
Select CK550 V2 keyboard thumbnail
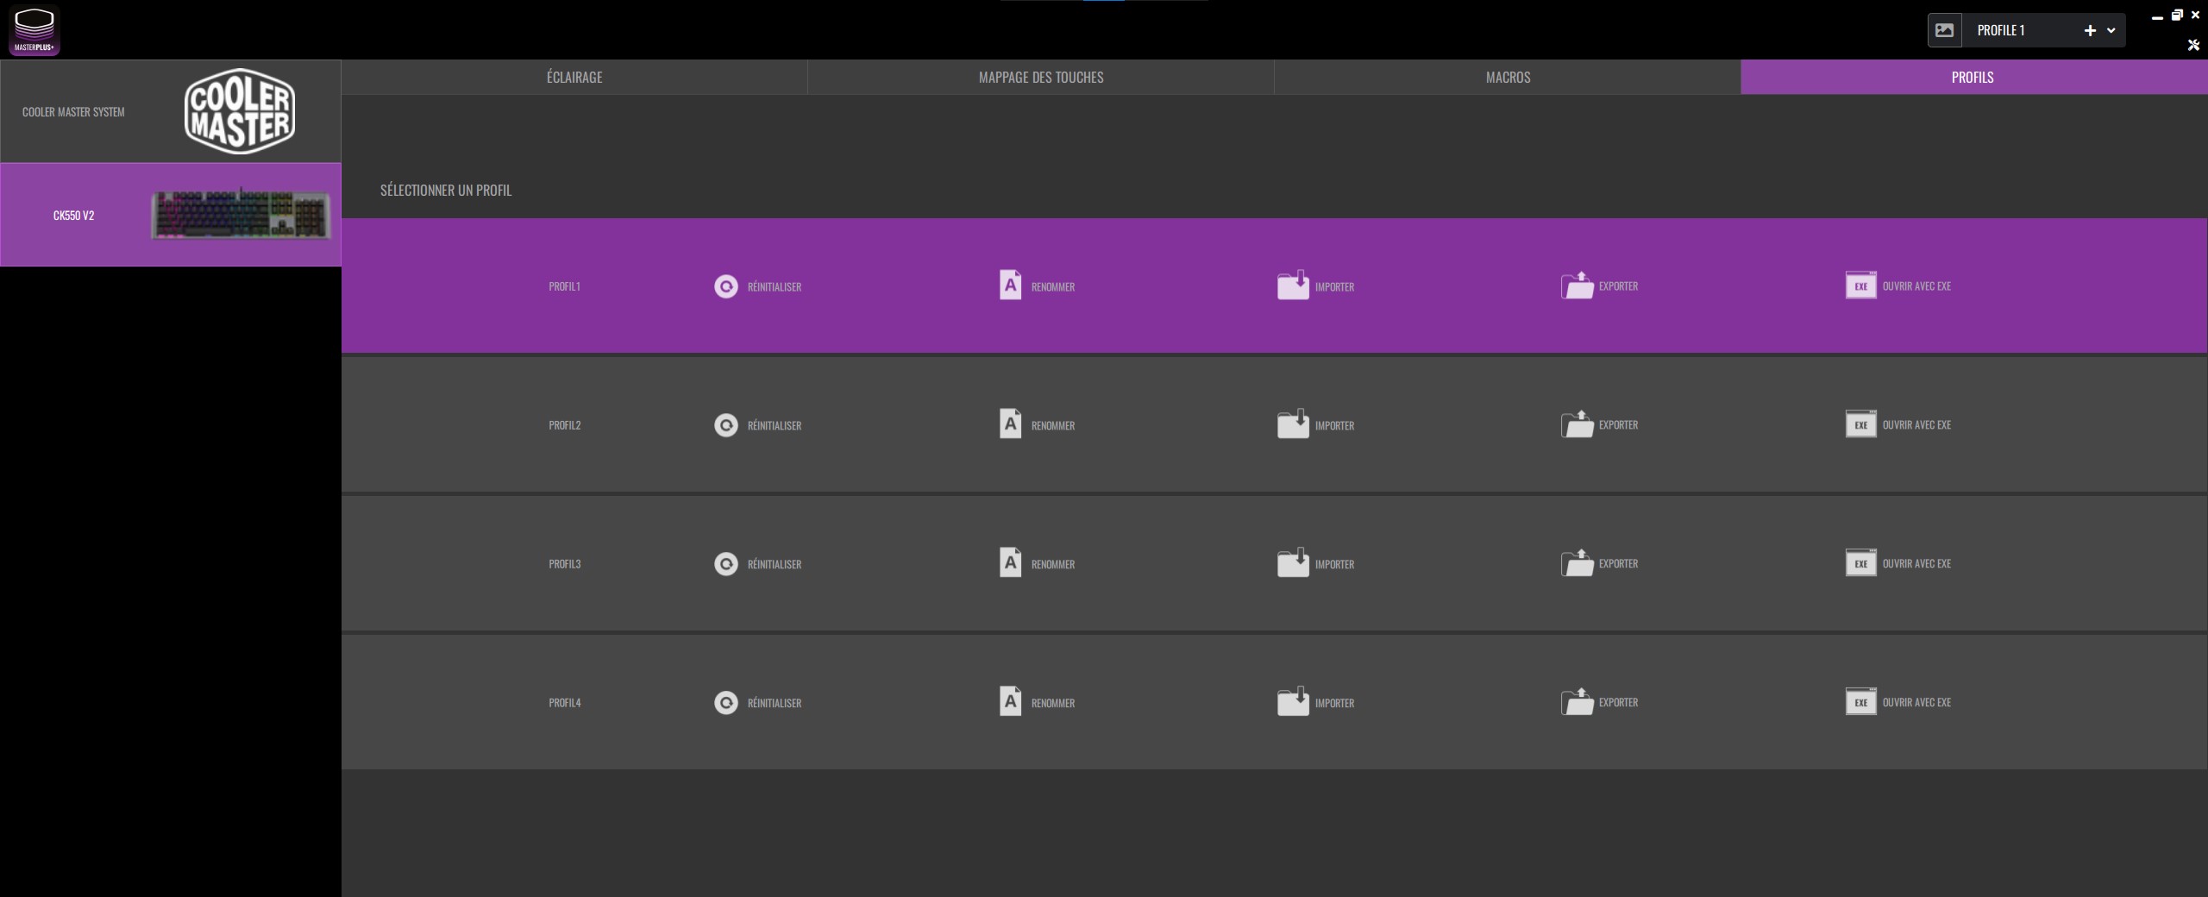click(241, 215)
